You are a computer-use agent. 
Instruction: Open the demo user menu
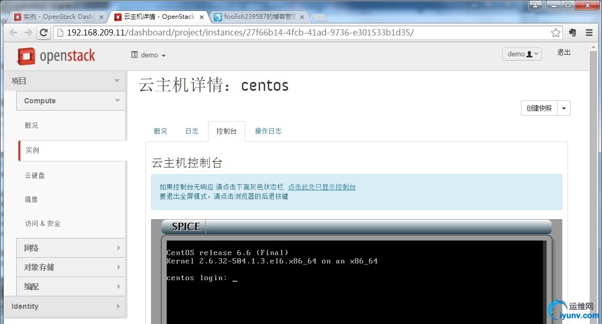pyautogui.click(x=522, y=54)
